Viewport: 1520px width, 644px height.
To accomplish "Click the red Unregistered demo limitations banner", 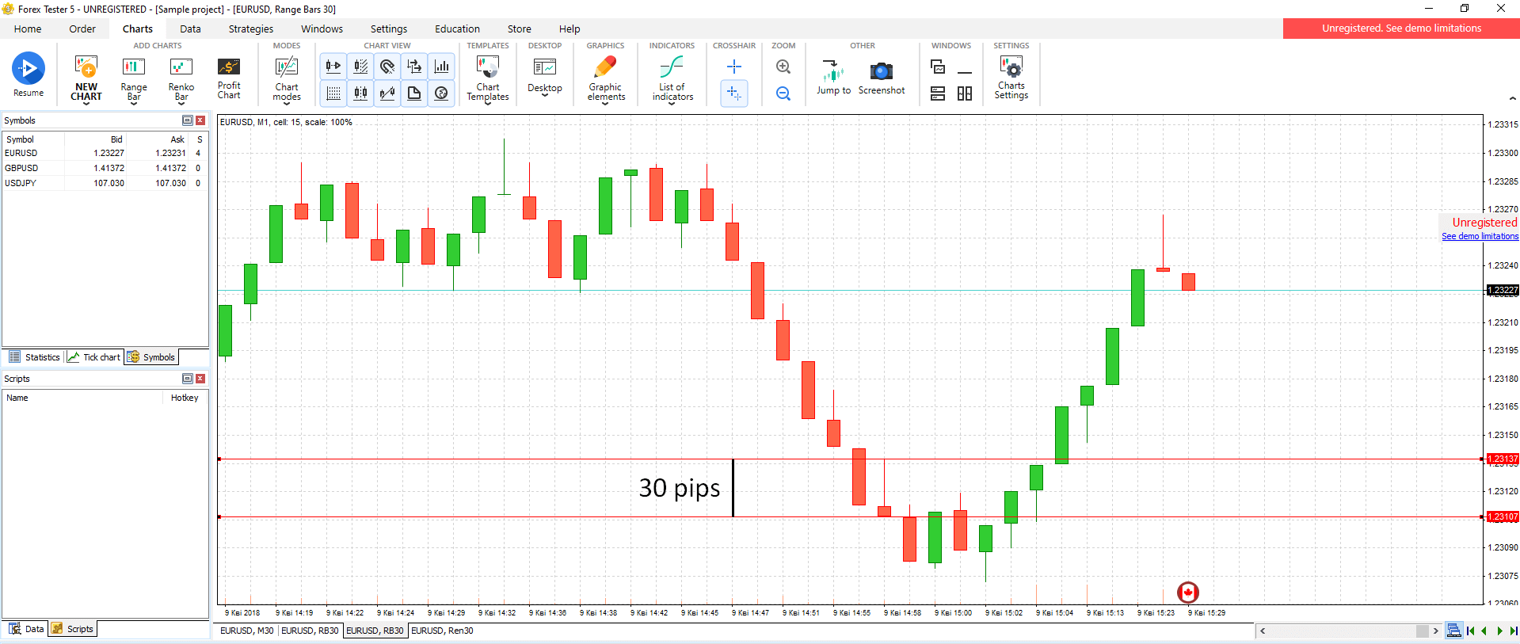I will point(1400,29).
